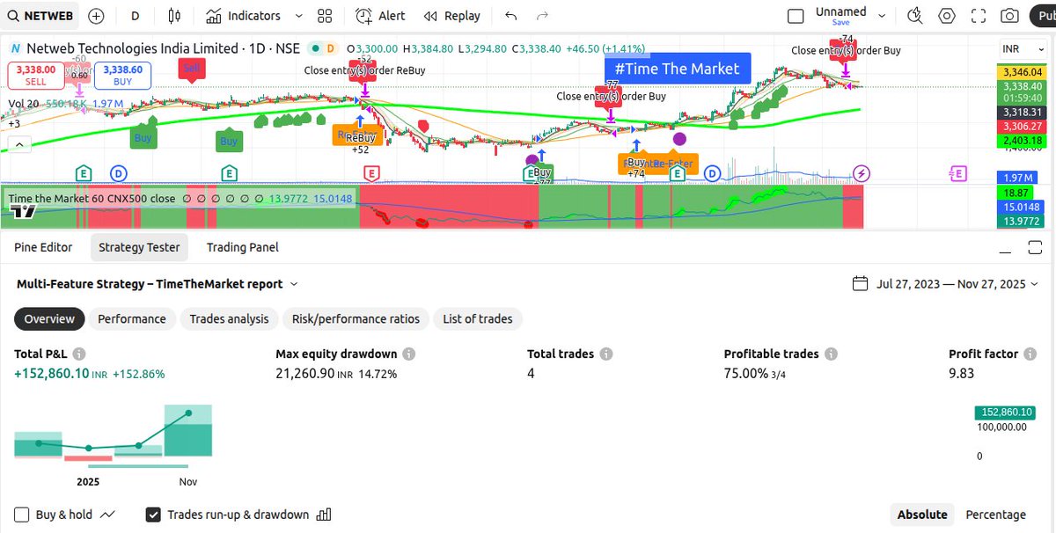The height and width of the screenshot is (533, 1056).
Task: Show info for Profit factor
Action: pyautogui.click(x=1030, y=354)
